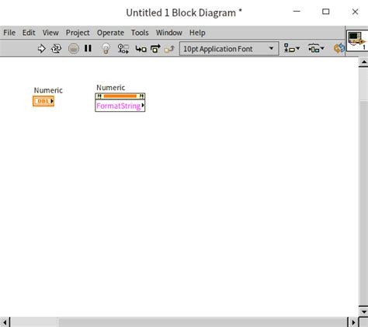Open the Distribute Objects dropdown

pos(316,48)
